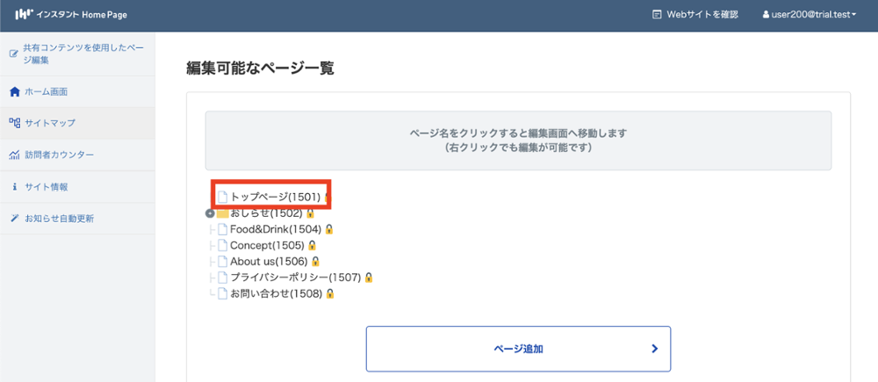This screenshot has width=878, height=382.
Task: Select トップページ(1501) in the page tree
Action: [275, 197]
